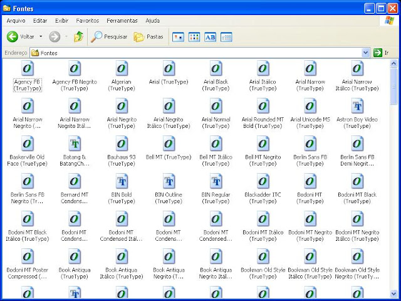Toggle the Pastas folders pane
Viewport: 401px width, 301px height.
point(148,37)
